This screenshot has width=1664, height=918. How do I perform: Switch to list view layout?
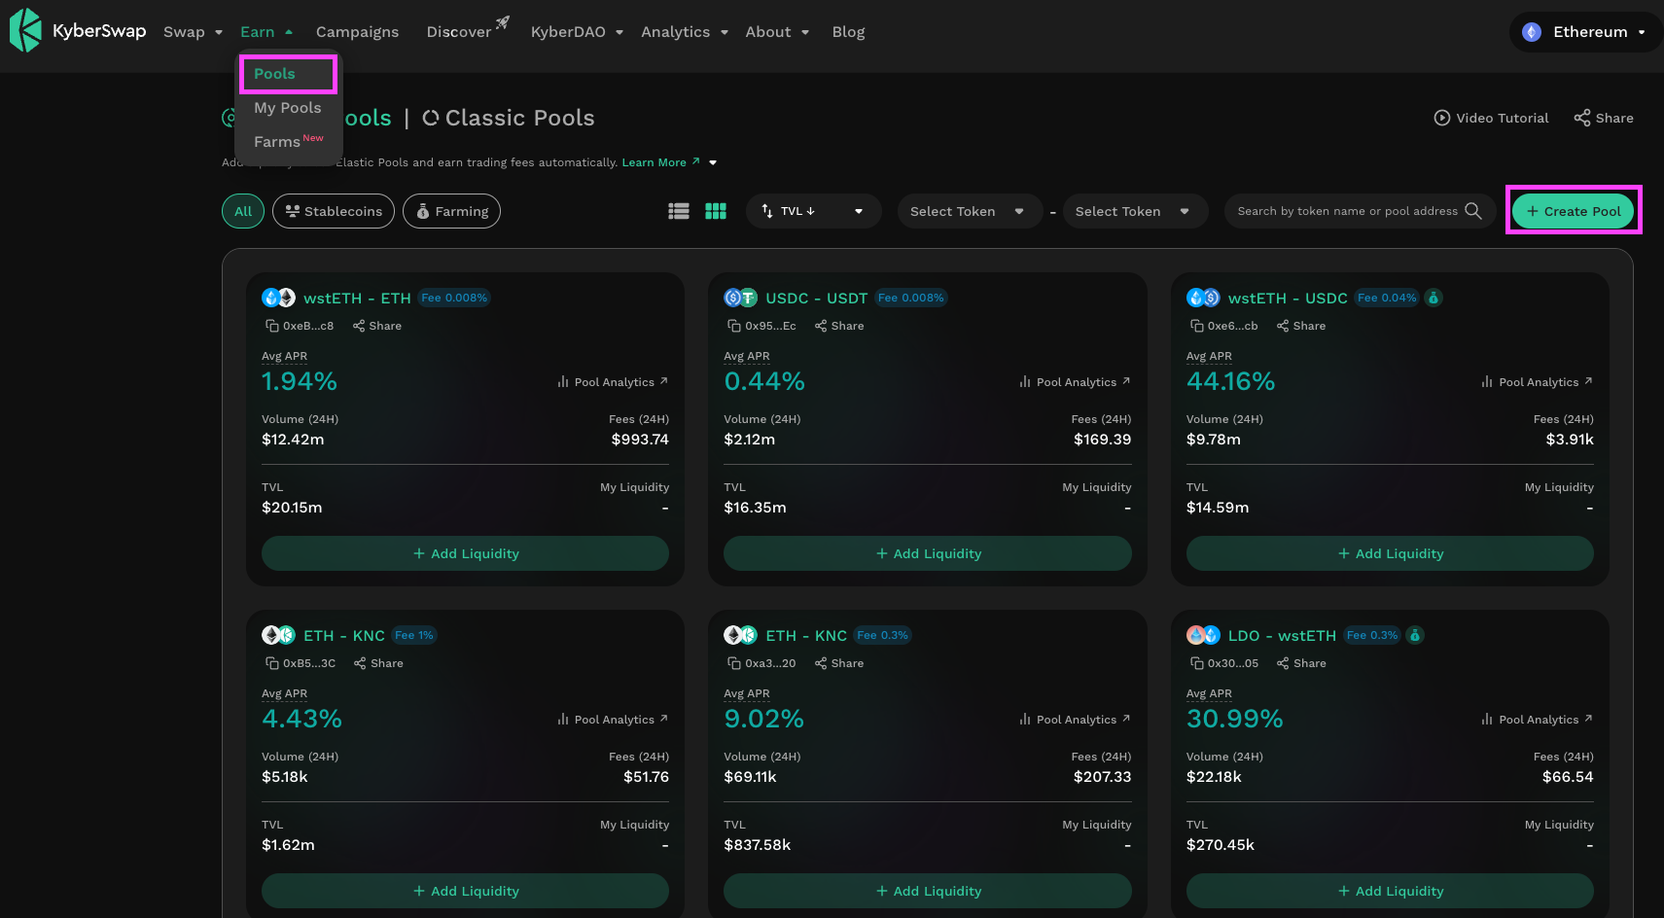[679, 211]
